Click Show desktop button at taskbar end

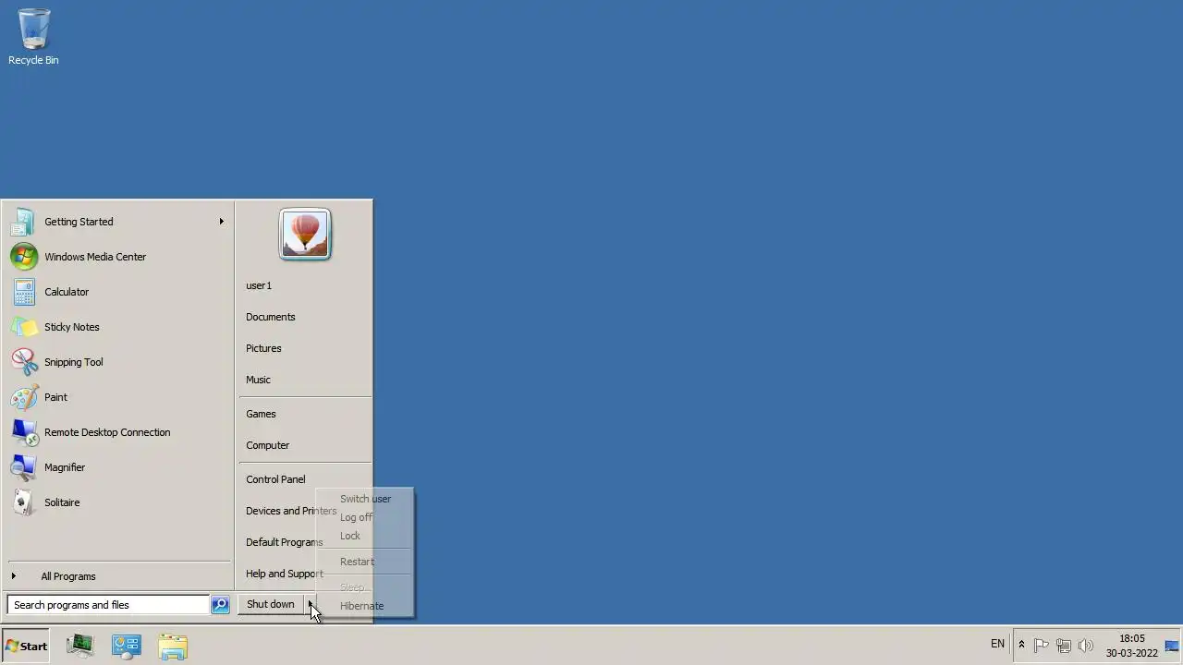(1173, 646)
